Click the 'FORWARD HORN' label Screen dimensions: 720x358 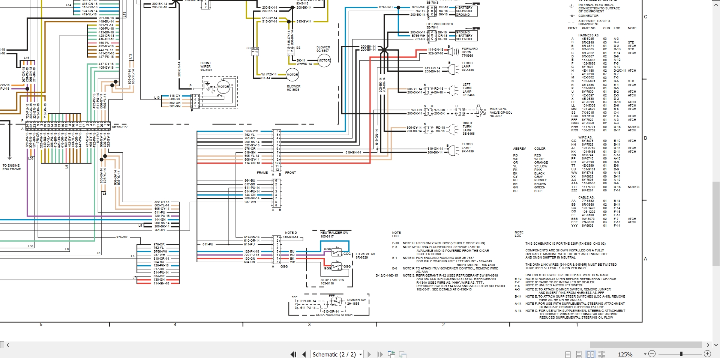[x=469, y=50]
